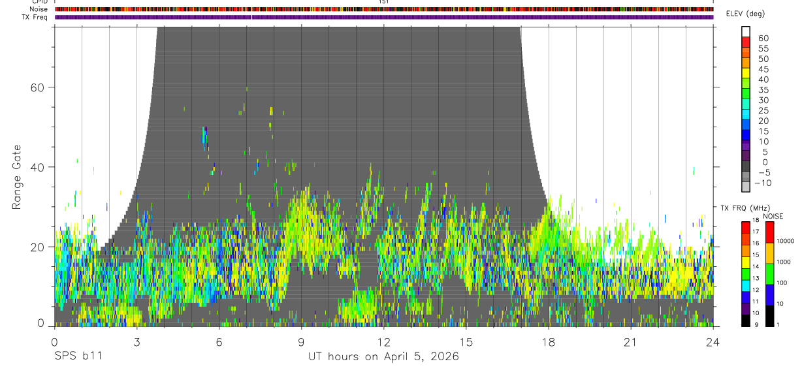This screenshot has height=370, width=802.
Task: Click the 12 tick on the UT hours axis
Action: click(384, 343)
